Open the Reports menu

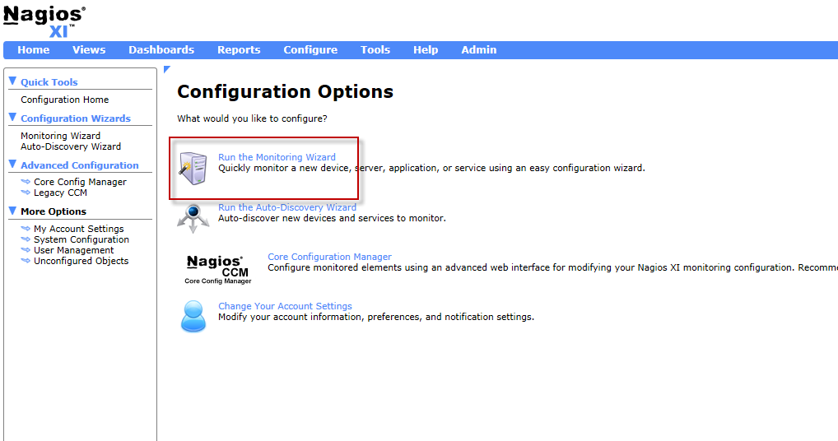click(239, 49)
